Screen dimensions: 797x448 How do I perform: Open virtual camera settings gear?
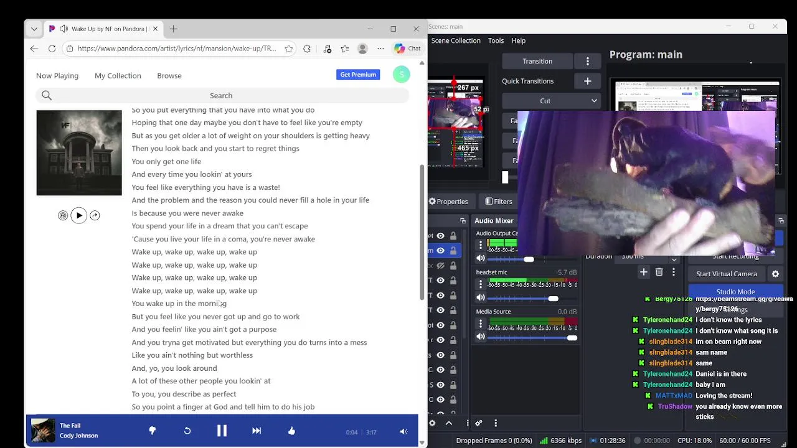click(775, 274)
